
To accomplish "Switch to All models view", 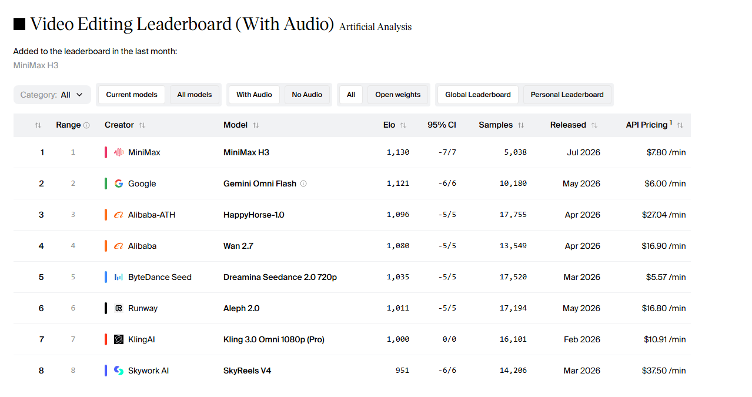I will coord(195,95).
